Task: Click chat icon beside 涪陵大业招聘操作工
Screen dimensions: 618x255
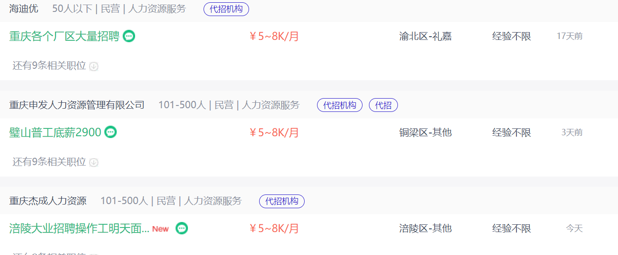Action: point(182,228)
